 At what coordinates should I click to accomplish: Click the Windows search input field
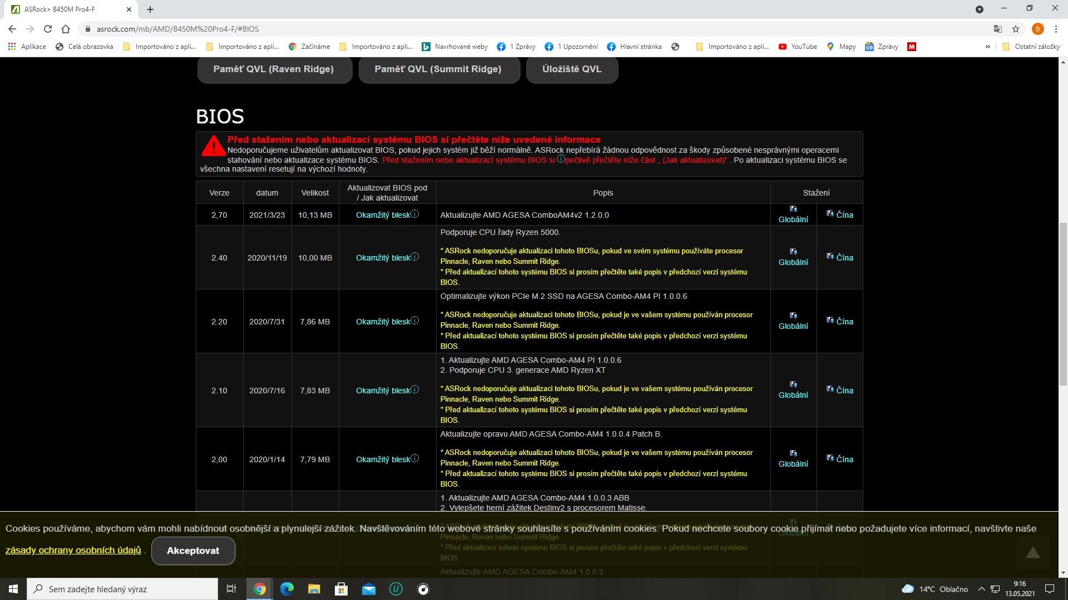coord(122,589)
